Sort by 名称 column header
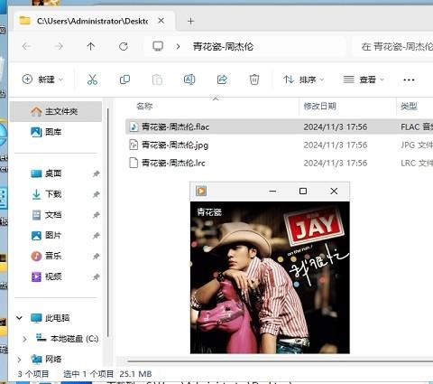The height and width of the screenshot is (384, 433). click(x=144, y=106)
